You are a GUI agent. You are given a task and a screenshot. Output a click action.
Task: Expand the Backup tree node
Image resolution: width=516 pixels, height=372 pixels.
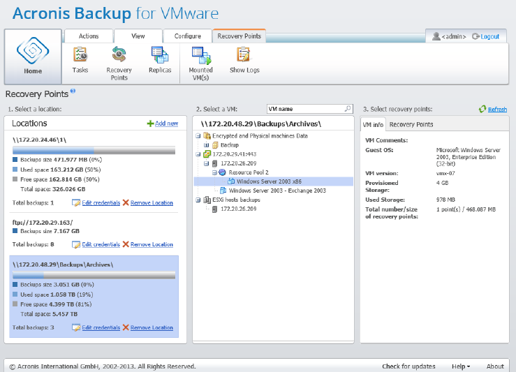tap(207, 145)
